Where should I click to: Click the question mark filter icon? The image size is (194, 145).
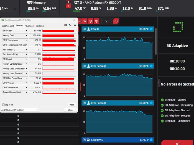coord(96,21)
